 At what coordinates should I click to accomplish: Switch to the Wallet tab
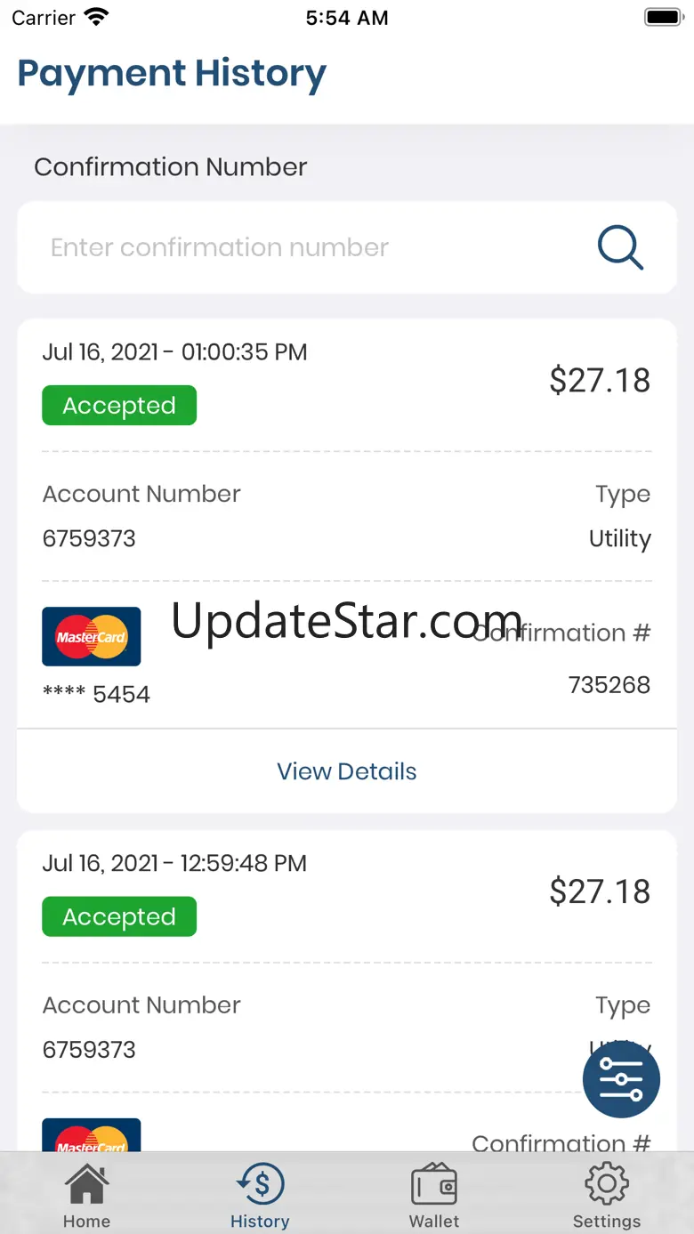coord(434,1197)
